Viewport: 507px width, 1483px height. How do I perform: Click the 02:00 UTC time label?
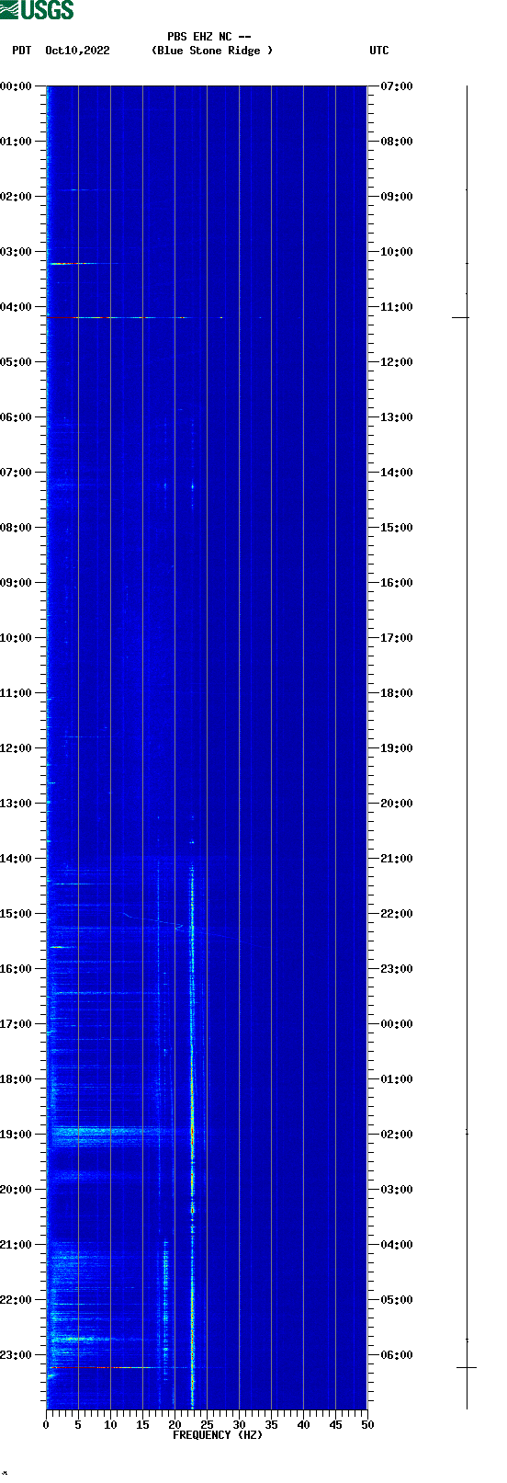click(x=397, y=1134)
